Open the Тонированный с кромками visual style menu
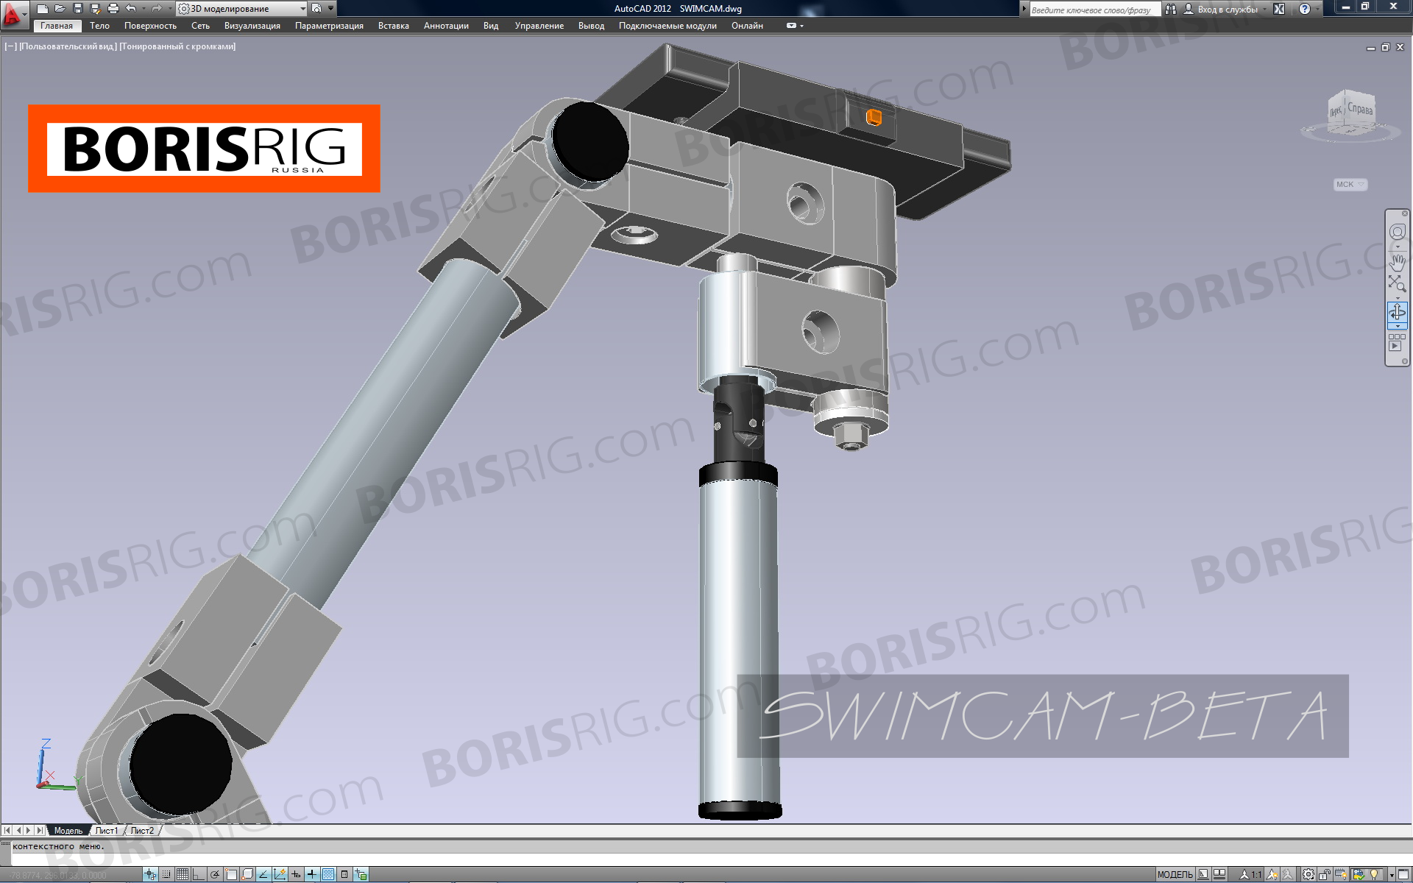This screenshot has height=883, width=1413. (177, 46)
